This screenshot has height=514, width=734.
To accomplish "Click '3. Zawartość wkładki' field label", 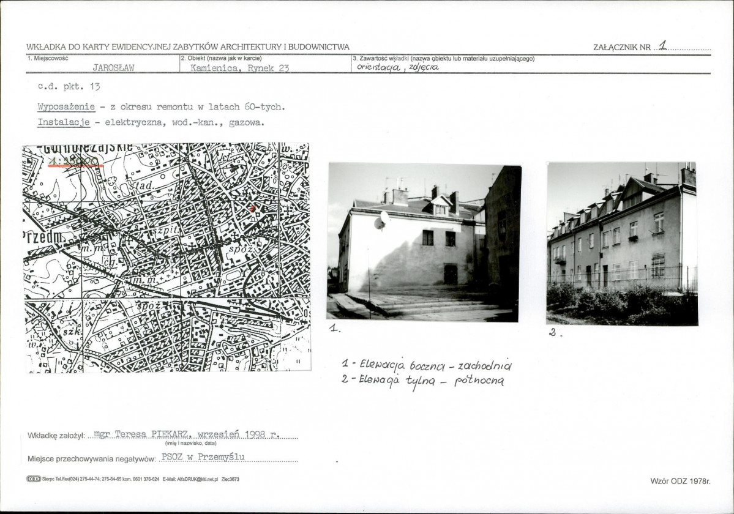I will (444, 59).
